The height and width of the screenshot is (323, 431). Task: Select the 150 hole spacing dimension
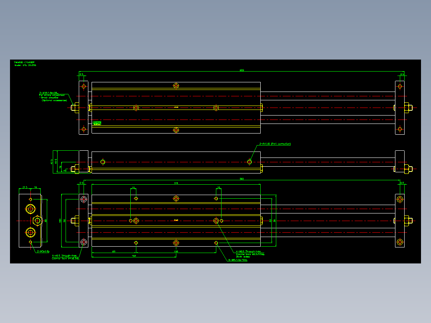(176, 251)
